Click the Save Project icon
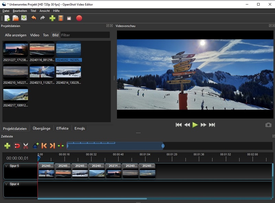The image size is (275, 203). tap(24, 18)
